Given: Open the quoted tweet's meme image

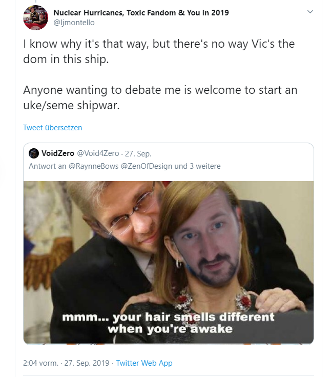Looking at the screenshot, I should click(x=169, y=262).
